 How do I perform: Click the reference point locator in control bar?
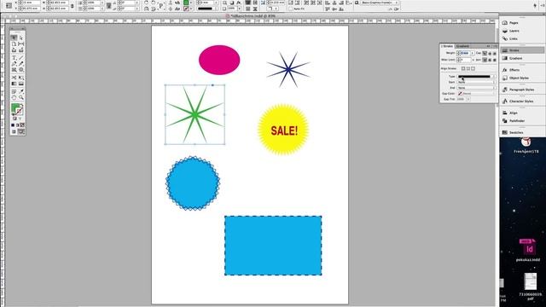pos(9,5)
